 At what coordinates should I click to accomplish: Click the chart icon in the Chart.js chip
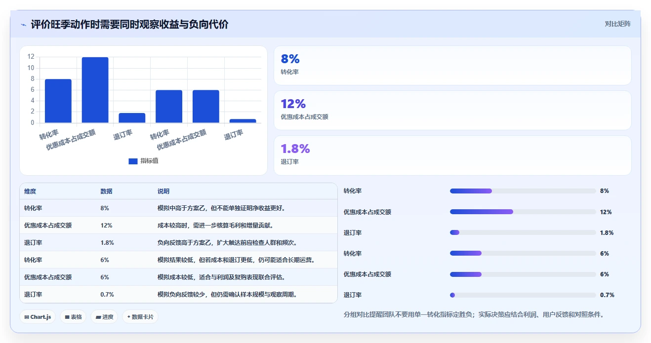coord(26,317)
